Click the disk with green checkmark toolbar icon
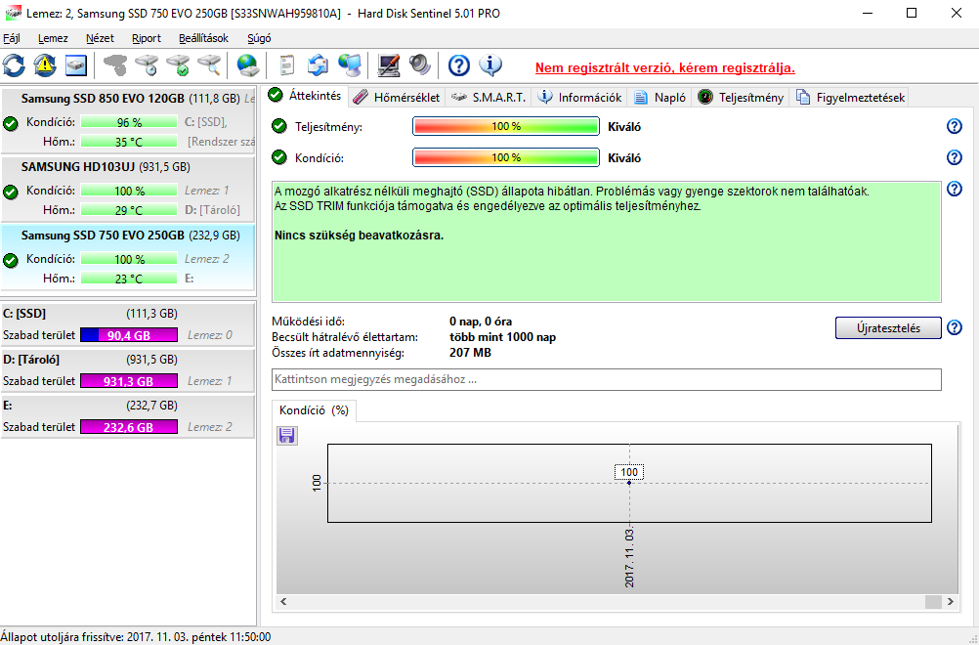This screenshot has width=979, height=645. [178, 64]
